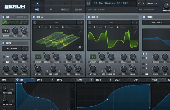The height and width of the screenshot is (110, 170).
Task: Select sine waveform in SUB oscillator
Action: [5, 22]
